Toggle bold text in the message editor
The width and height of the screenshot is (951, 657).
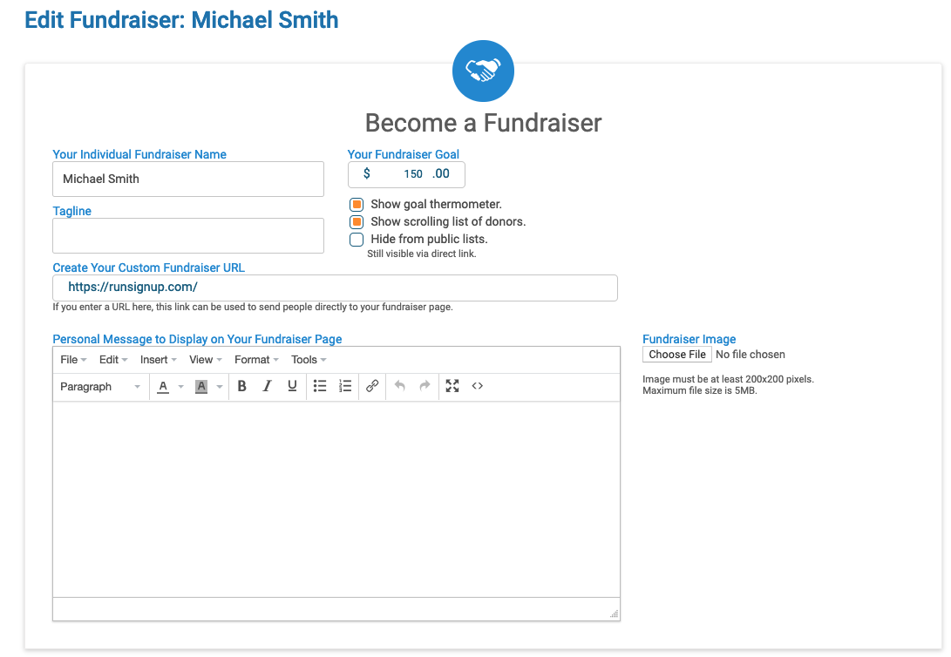[241, 386]
